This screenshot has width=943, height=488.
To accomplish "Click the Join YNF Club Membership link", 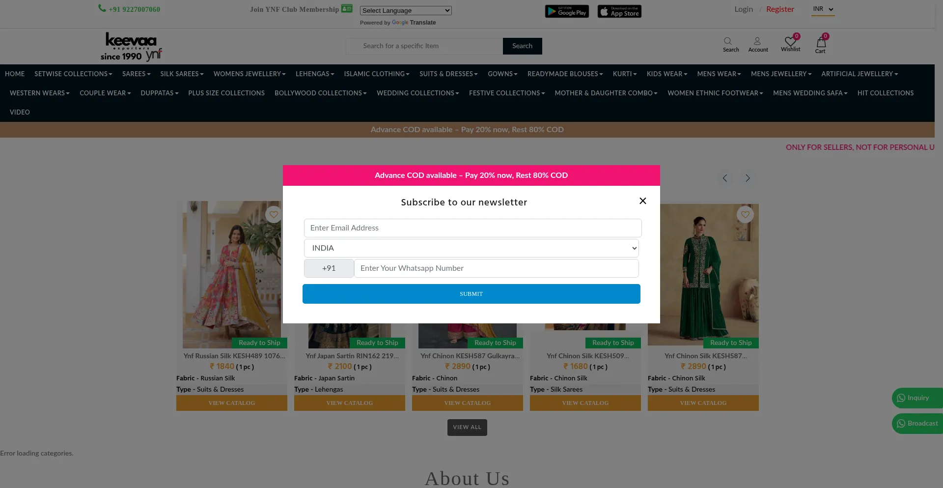I will click(x=294, y=9).
